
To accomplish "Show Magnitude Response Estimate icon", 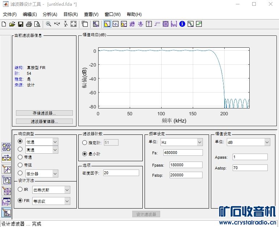I will click(x=191, y=24).
